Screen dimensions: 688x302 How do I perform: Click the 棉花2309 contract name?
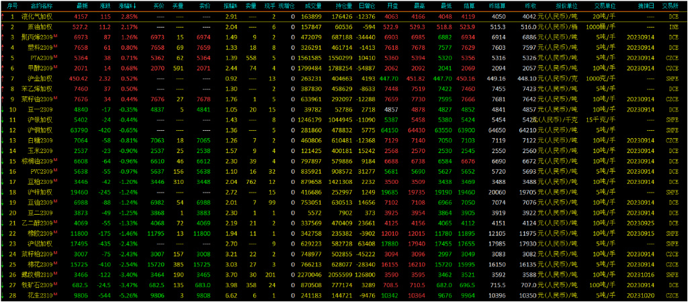pyautogui.click(x=34, y=264)
